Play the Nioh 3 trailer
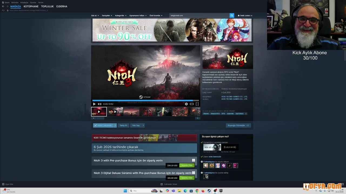Image resolution: width=346 pixels, height=194 pixels. click(x=94, y=104)
